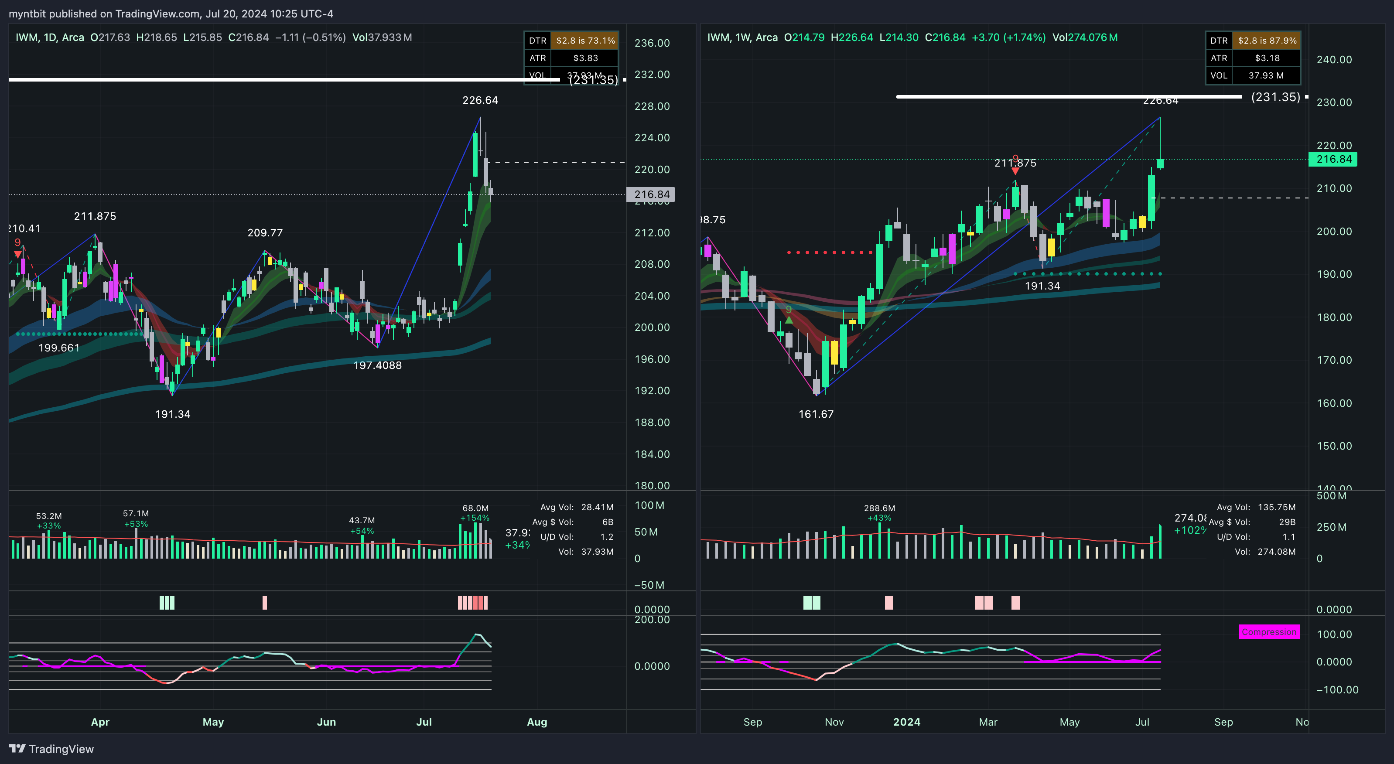Click the gray 216.84 price label on daily axis
Screen dimensions: 1394x764
pos(651,194)
